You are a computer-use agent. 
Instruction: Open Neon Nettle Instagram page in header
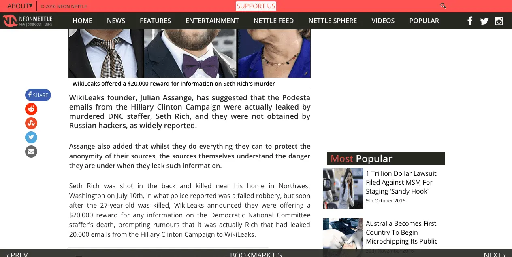point(499,21)
